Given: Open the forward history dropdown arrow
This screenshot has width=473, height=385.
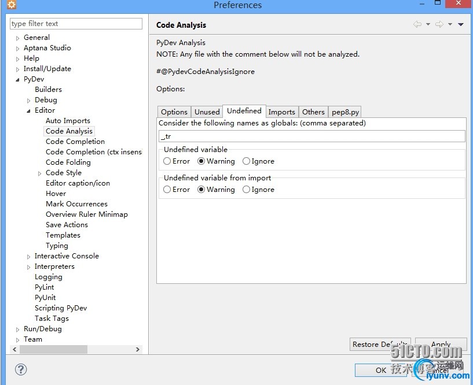Looking at the screenshot, I should coord(450,24).
